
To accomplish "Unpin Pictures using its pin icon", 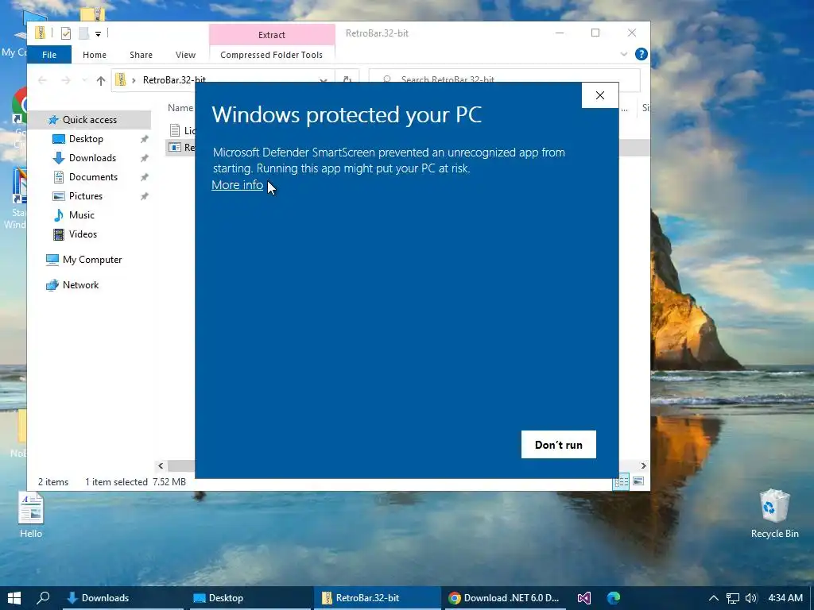I will click(x=145, y=196).
